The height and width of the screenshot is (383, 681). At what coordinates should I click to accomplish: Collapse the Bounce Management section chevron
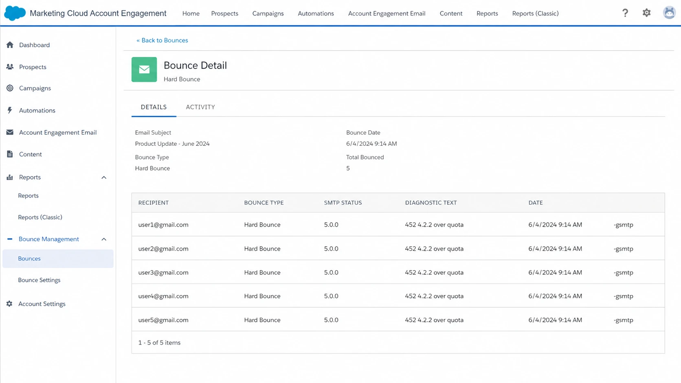click(104, 239)
